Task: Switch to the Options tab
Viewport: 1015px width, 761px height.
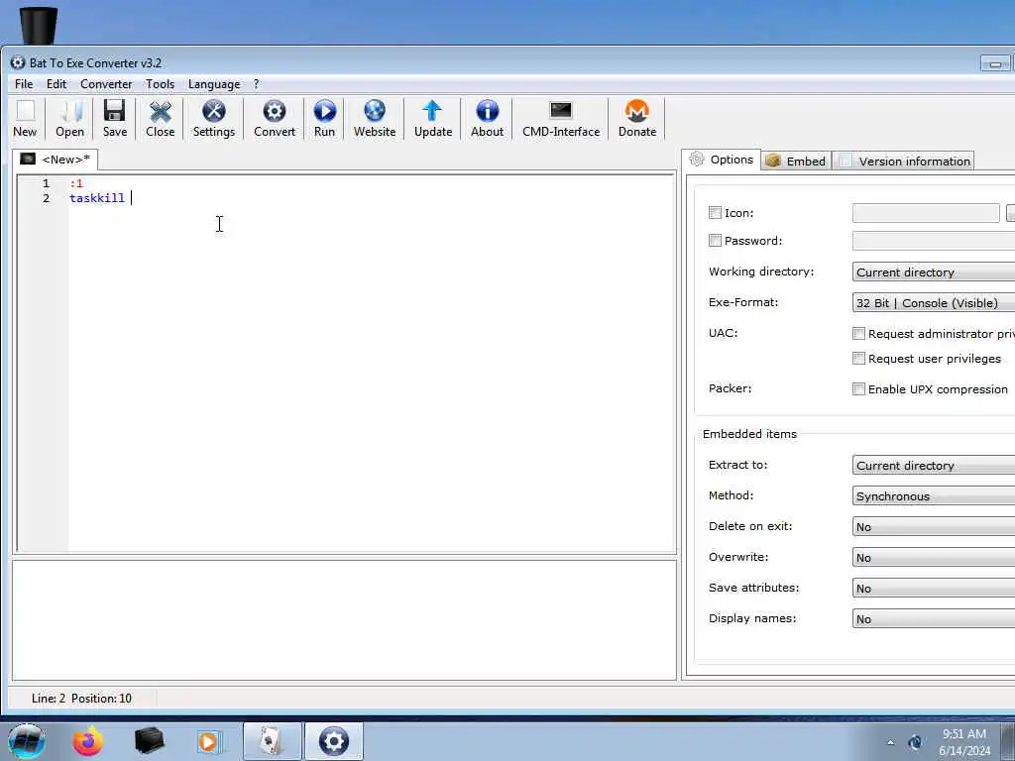Action: click(722, 160)
